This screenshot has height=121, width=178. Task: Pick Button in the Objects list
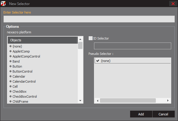coord(17,66)
